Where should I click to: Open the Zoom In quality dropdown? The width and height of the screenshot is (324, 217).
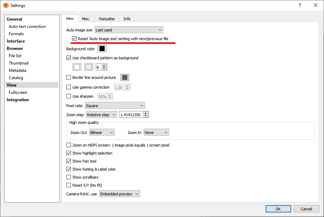click(157, 133)
